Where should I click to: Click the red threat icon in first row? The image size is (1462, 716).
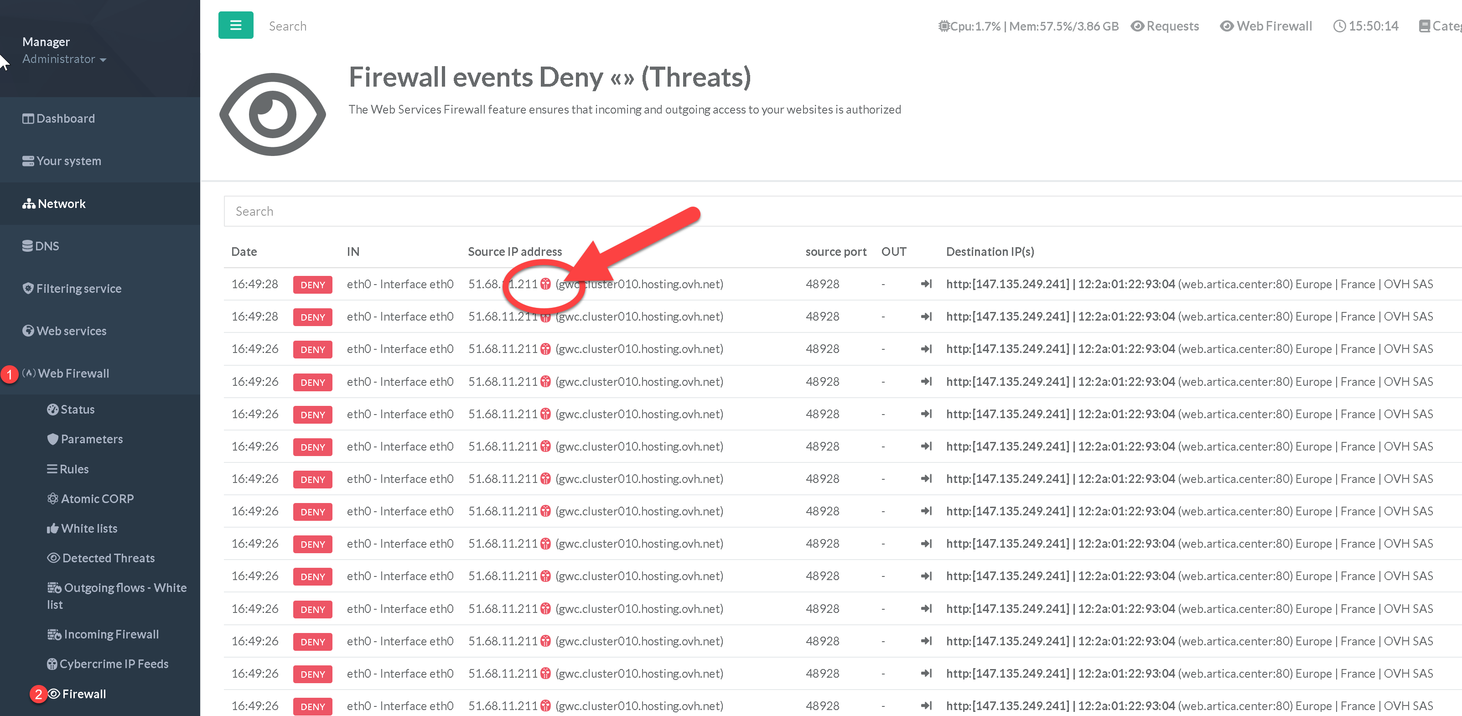coord(545,284)
